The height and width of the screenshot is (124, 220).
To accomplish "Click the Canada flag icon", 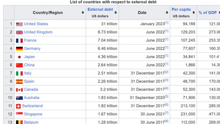I will pyautogui.click(x=19, y=90).
